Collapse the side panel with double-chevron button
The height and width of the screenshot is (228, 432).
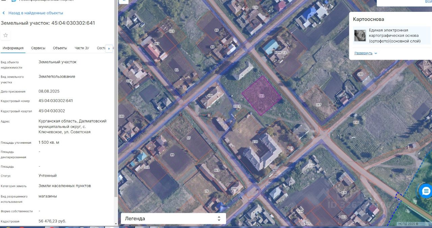pyautogui.click(x=124, y=1)
